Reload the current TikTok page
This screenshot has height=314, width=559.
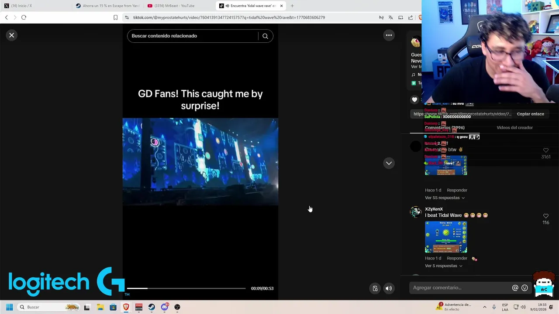click(24, 17)
